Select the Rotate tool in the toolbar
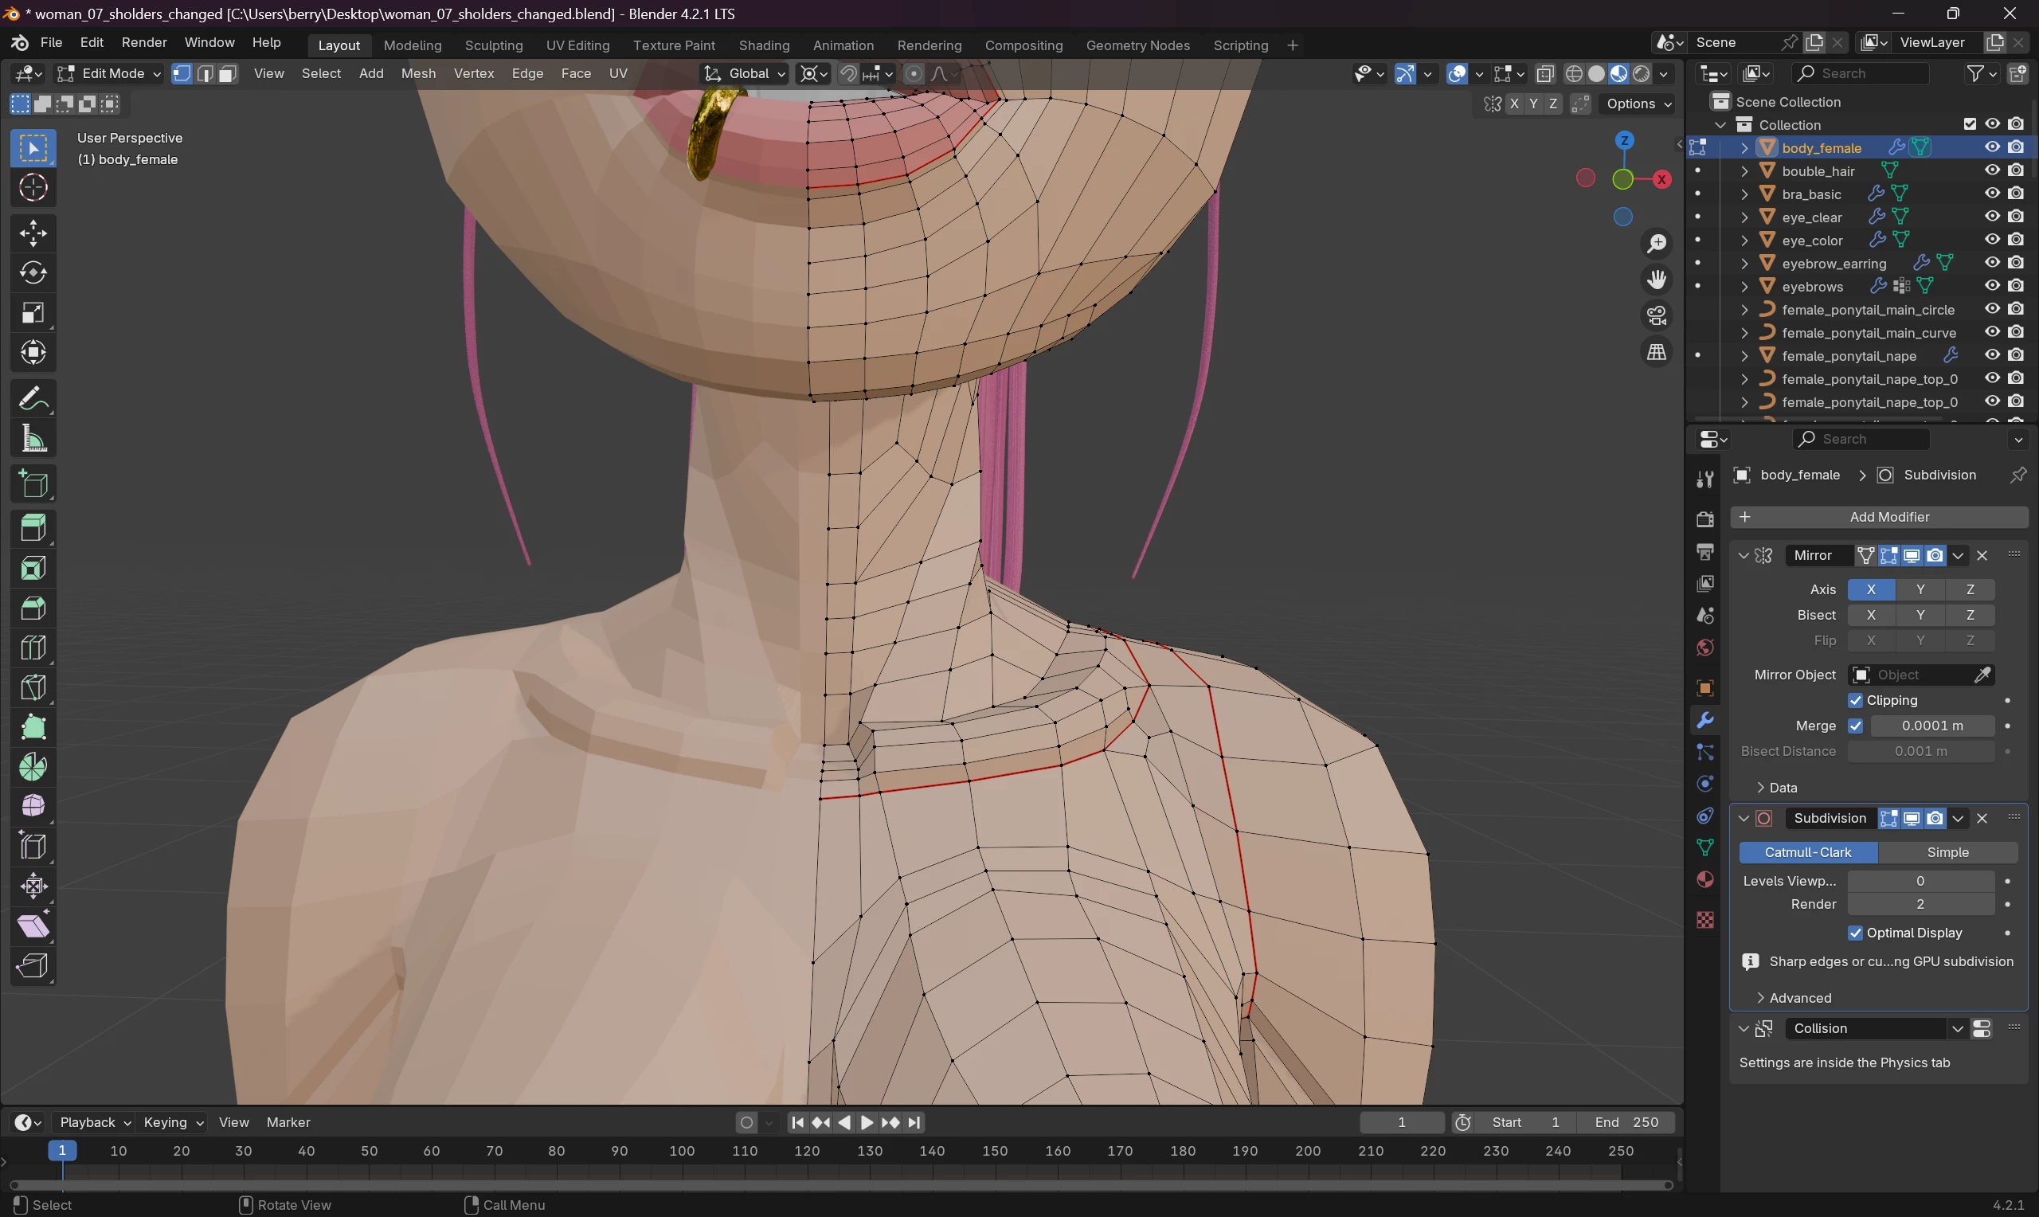 click(33, 273)
